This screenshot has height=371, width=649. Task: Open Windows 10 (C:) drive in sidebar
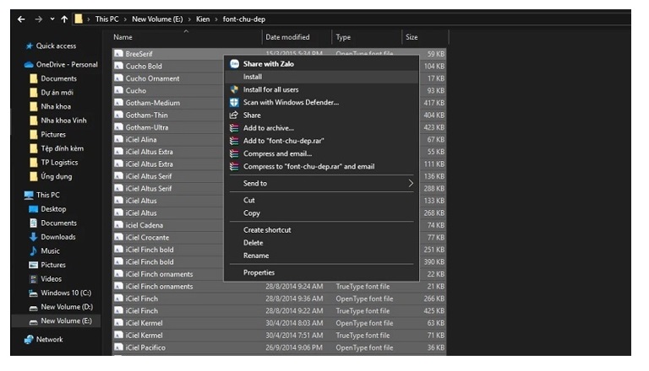point(66,293)
